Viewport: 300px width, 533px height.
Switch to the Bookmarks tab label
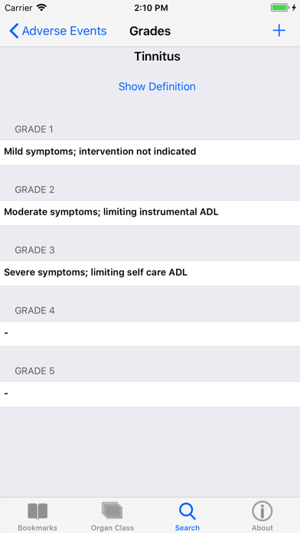[x=37, y=528]
